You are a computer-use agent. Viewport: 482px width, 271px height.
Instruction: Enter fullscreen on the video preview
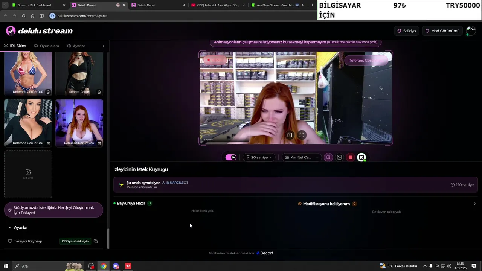302,135
